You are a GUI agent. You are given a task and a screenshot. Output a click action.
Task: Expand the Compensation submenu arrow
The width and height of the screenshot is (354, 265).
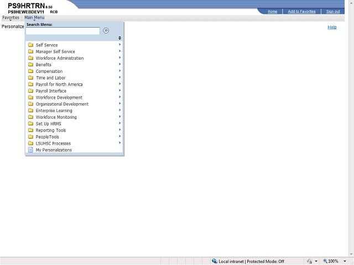[x=119, y=71]
